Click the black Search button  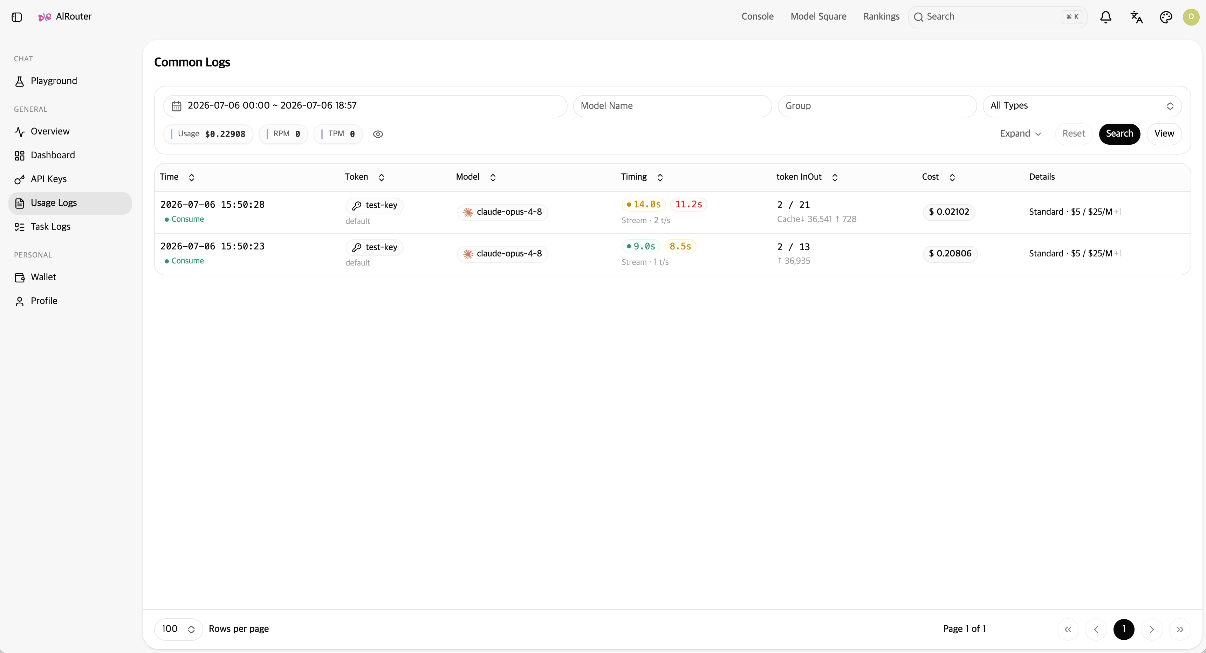click(x=1119, y=134)
